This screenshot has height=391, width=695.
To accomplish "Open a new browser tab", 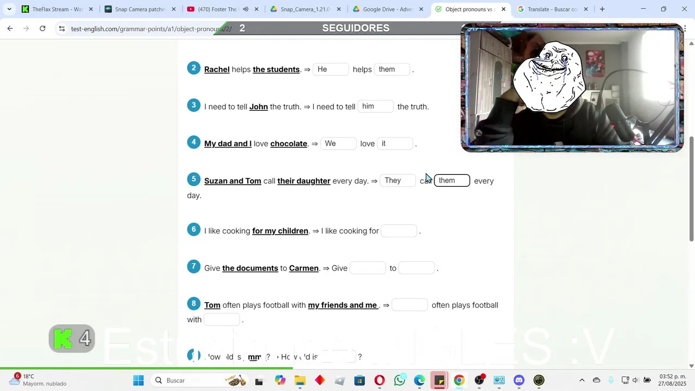I will 602,9.
